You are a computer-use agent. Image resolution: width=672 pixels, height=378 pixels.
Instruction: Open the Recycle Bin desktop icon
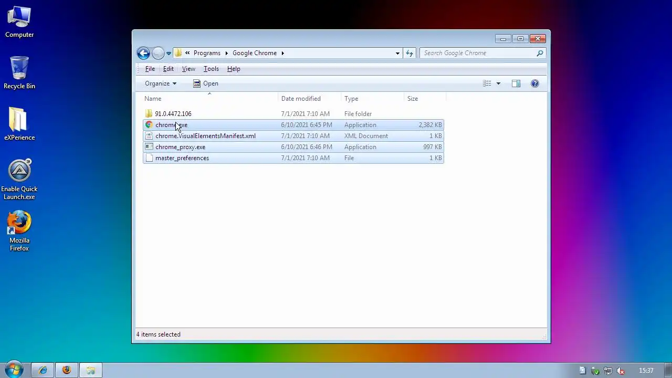coord(19,72)
